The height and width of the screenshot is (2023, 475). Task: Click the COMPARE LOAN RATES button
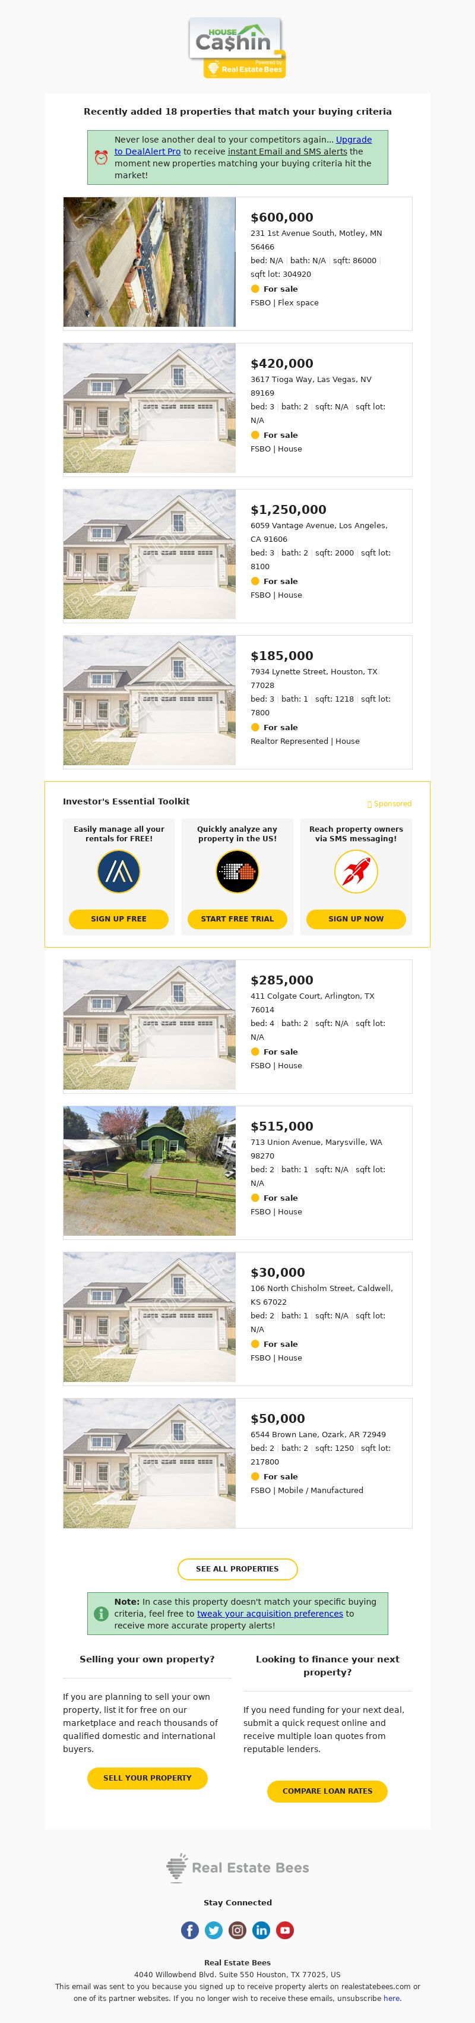point(327,1791)
